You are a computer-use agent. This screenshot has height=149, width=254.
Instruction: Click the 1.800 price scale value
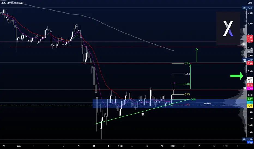pos(250,112)
